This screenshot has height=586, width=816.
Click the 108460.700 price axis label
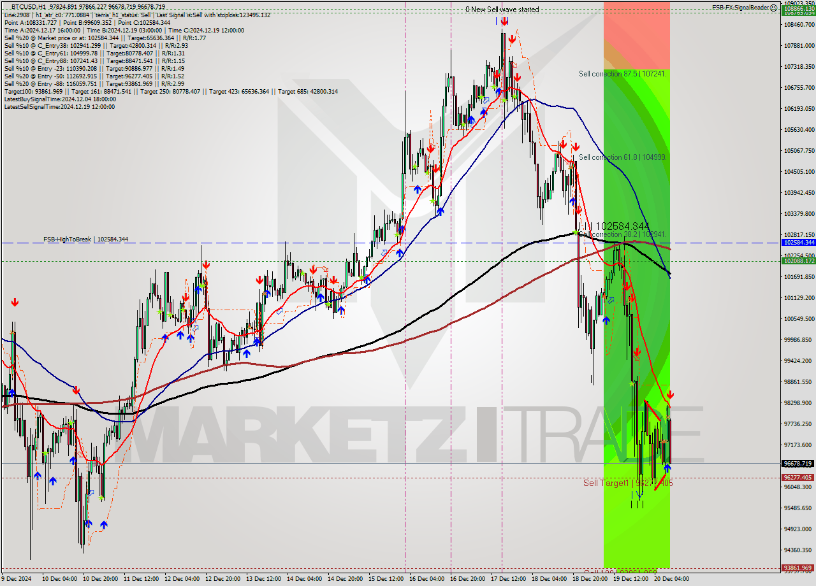pos(799,24)
